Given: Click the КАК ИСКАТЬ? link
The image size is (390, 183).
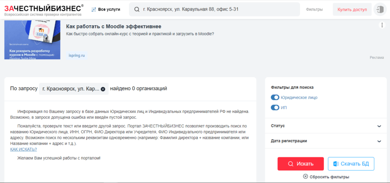Looking at the screenshot, I should point(23,149).
